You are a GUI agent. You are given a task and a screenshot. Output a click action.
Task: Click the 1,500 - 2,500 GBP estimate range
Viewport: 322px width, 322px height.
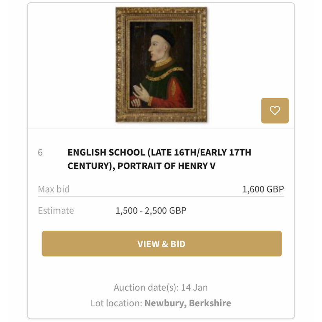(x=151, y=210)
